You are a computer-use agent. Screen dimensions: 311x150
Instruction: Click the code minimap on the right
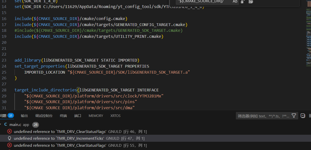tap(308, 38)
